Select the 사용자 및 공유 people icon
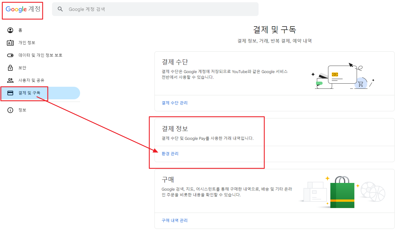 point(10,80)
